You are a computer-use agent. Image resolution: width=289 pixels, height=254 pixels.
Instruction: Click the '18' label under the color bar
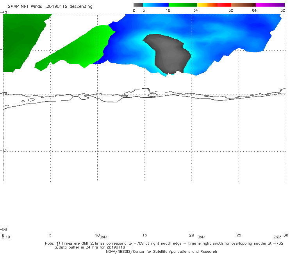168,11
